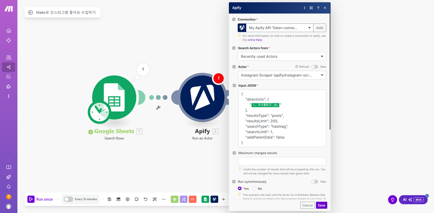This screenshot has height=213, width=434.
Task: Collapse the Input JSON field chevron
Action: [234, 86]
